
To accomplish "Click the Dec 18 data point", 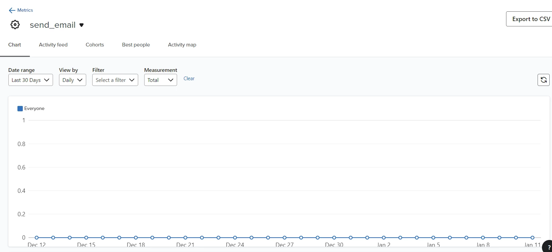I will [136, 238].
